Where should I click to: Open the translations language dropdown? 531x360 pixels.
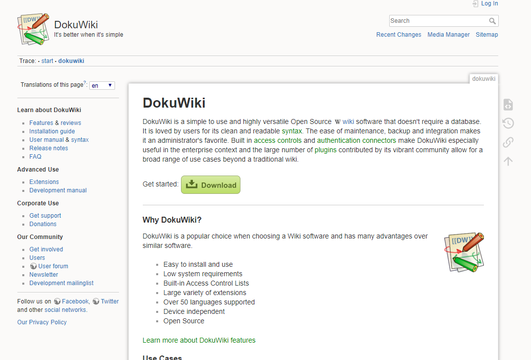click(x=102, y=85)
